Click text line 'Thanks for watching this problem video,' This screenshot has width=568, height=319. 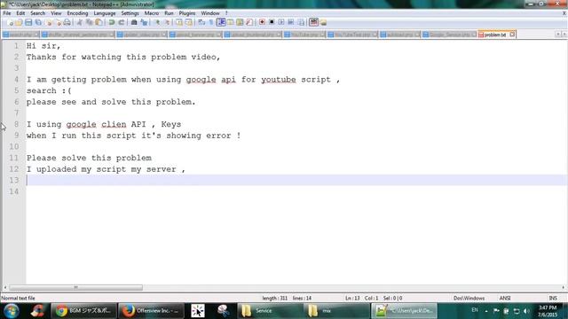pyautogui.click(x=123, y=57)
